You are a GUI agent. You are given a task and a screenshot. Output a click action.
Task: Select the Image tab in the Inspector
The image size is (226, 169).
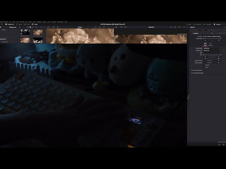click(205, 44)
